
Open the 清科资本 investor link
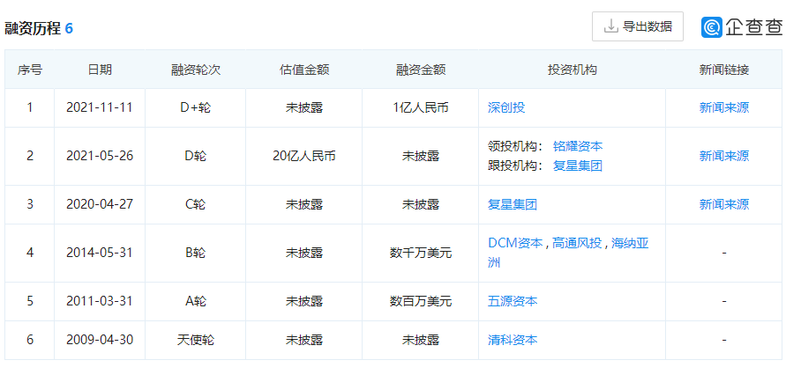coord(513,340)
